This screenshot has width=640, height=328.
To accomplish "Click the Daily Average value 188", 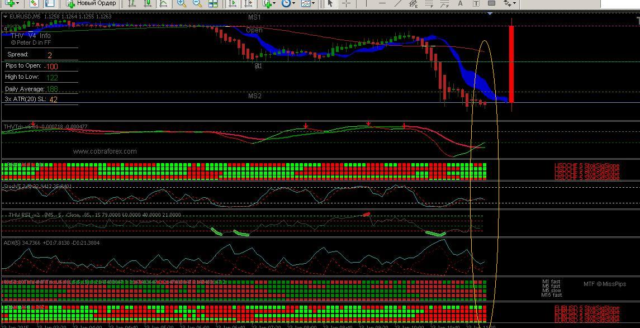I will pyautogui.click(x=52, y=89).
